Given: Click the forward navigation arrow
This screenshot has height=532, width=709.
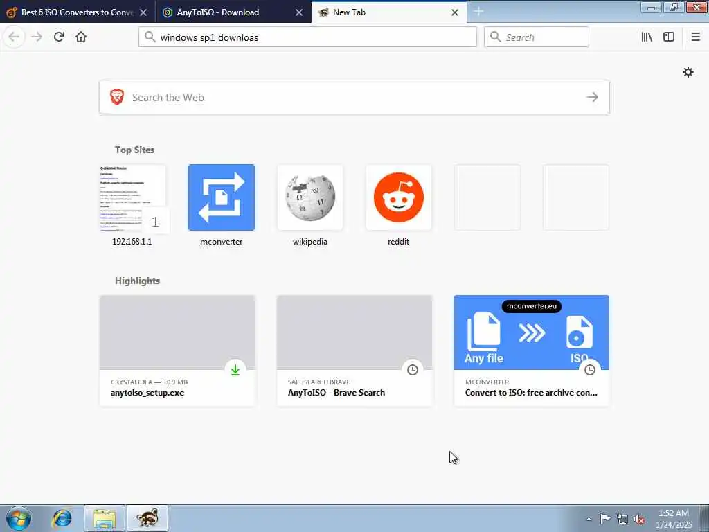Looking at the screenshot, I should (x=37, y=37).
